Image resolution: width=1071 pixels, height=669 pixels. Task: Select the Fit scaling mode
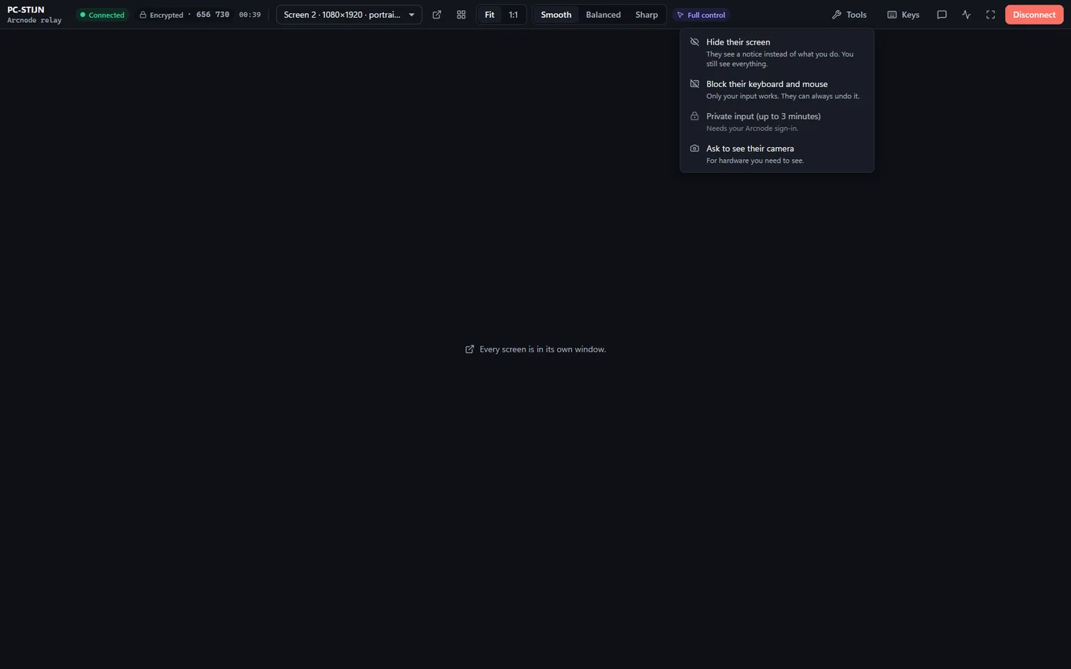point(489,15)
